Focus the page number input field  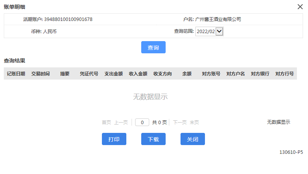pos(142,123)
